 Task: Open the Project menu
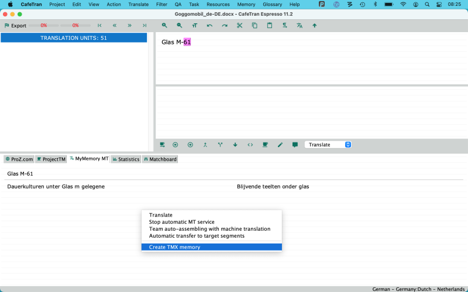coord(57,5)
